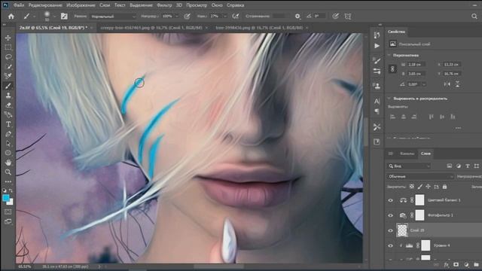The width and height of the screenshot is (482, 271).
Task: Collapse the Выровнять и распределить section
Action: click(x=389, y=99)
